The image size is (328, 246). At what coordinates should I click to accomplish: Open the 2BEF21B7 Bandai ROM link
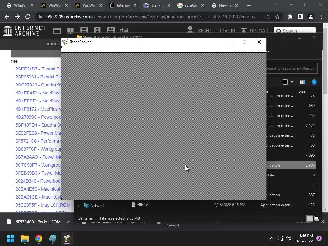pos(38,69)
